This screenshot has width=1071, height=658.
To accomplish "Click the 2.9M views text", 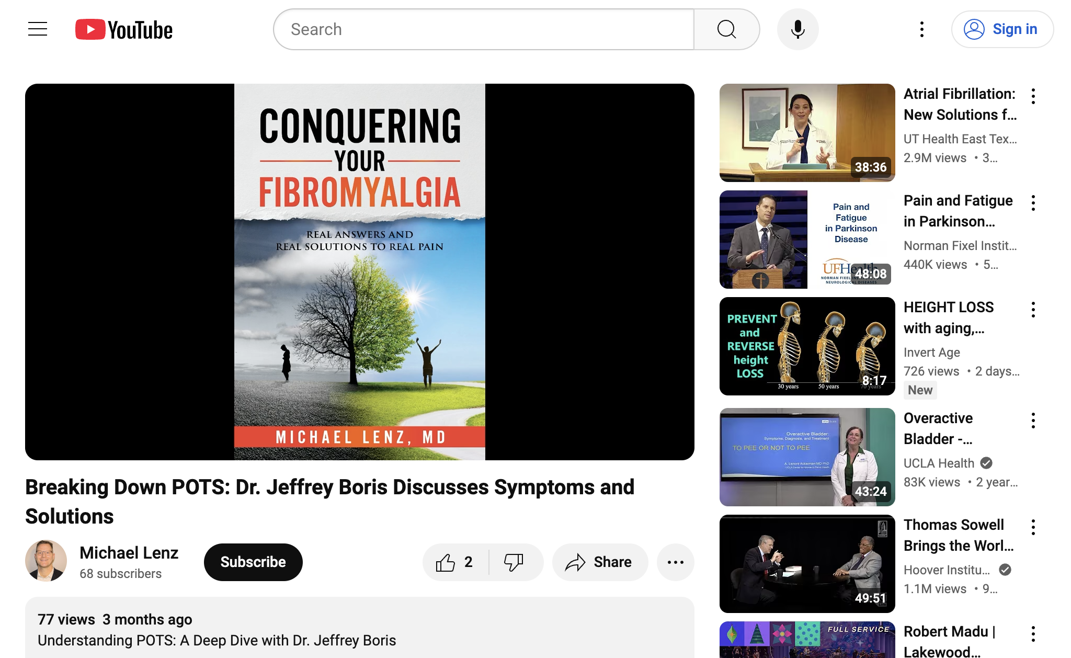I will click(935, 157).
